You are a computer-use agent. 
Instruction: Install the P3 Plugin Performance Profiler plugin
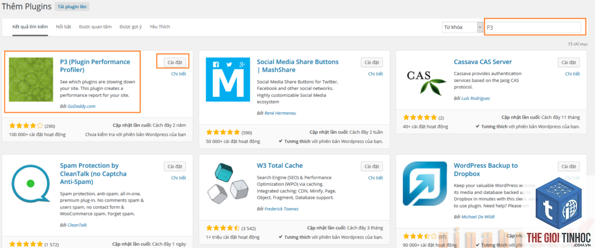point(175,62)
